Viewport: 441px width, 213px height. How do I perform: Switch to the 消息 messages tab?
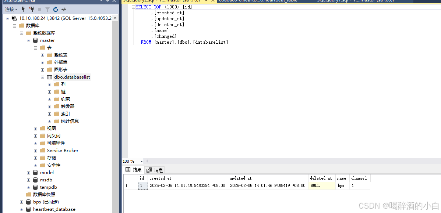(x=155, y=170)
